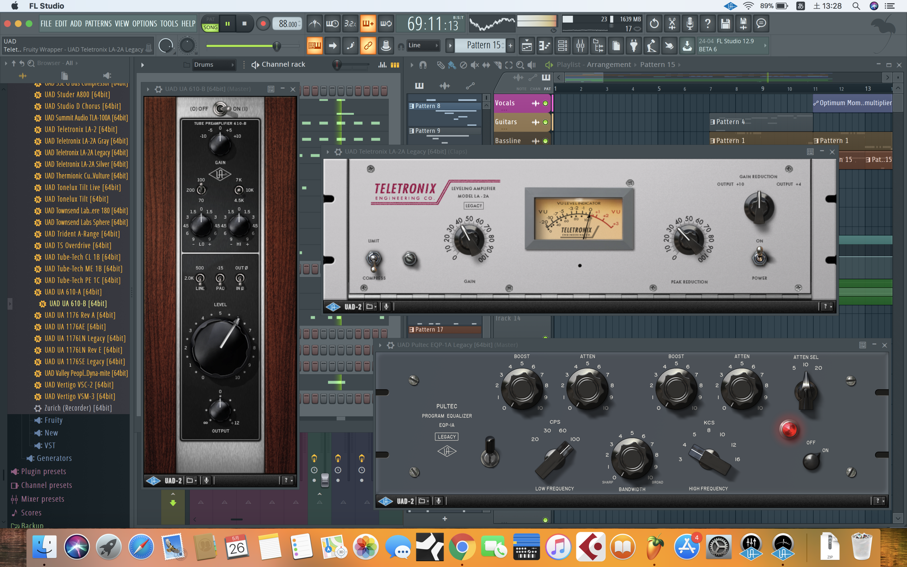Expand the Browser options arrow
907x567 pixels.
coord(6,63)
